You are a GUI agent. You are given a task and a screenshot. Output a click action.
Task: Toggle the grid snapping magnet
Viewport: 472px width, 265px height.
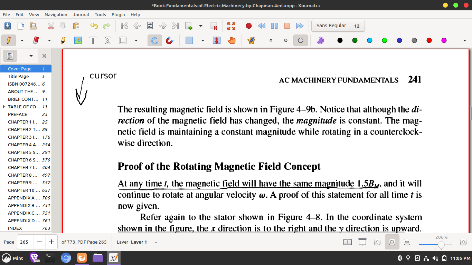[170, 40]
